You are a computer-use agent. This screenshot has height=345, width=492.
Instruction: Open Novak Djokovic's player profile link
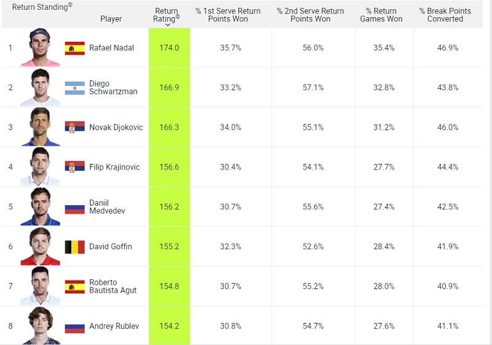(116, 127)
